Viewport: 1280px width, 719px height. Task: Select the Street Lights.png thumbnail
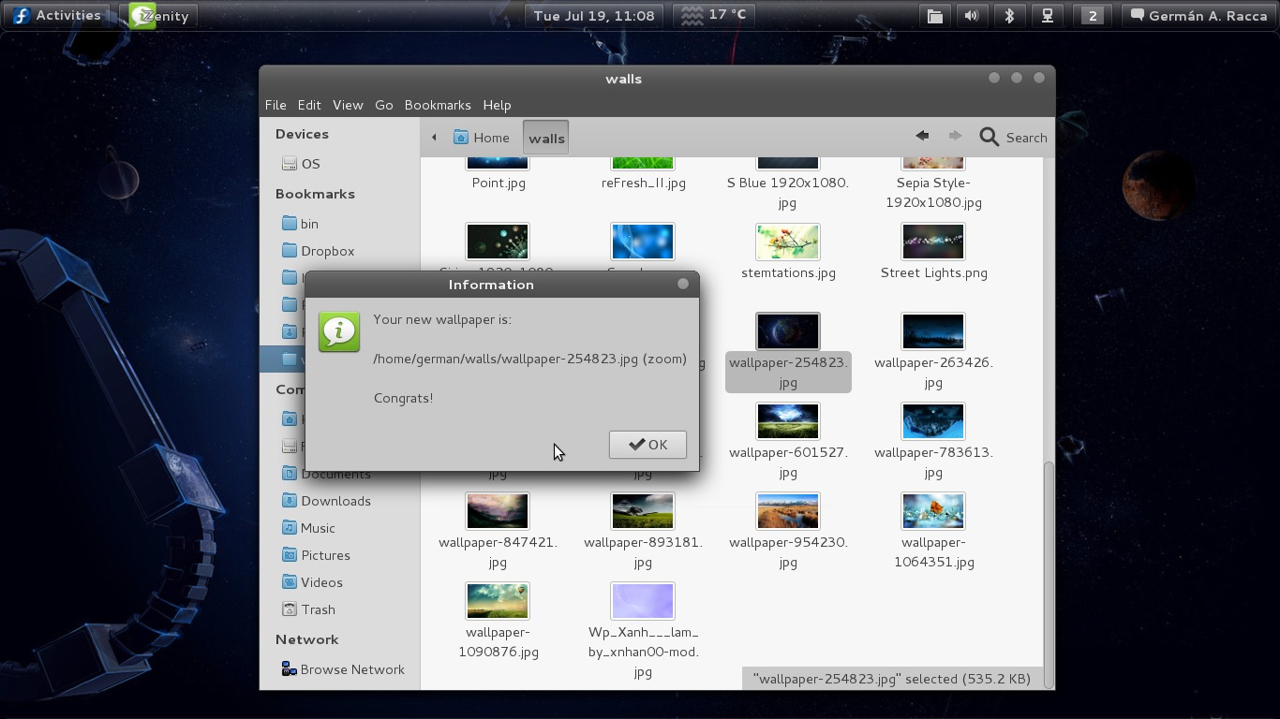pyautogui.click(x=933, y=242)
